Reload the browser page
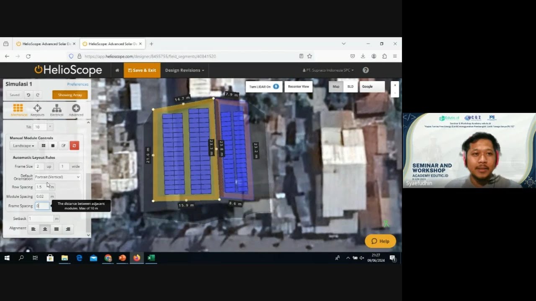Screen dimensions: 536x301 click(x=28, y=56)
